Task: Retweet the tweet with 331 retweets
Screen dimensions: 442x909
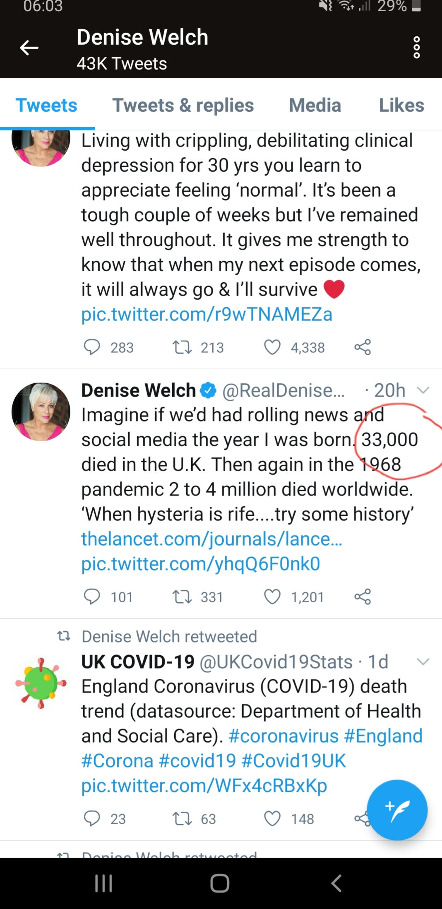Action: [182, 596]
